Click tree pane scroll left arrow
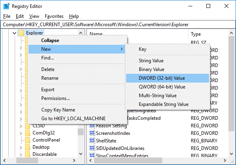 coord(4,161)
